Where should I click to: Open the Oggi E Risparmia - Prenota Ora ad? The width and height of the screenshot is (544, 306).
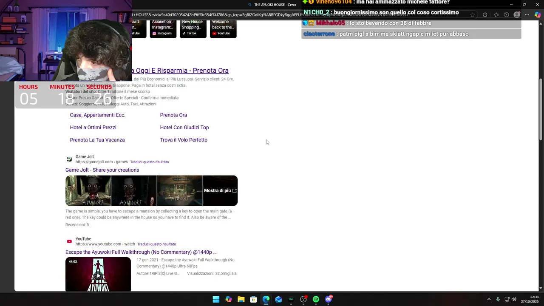coord(181,71)
